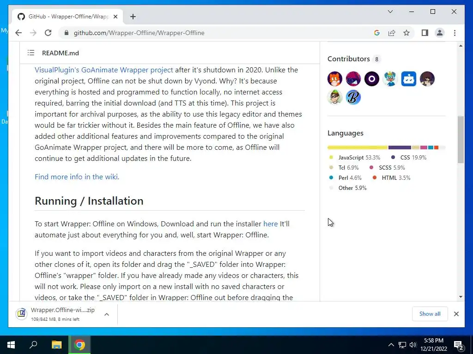
Task: Click Show all downloads button
Action: click(x=430, y=314)
